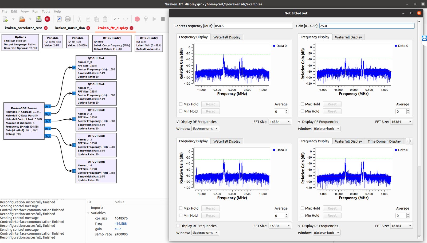Image resolution: width=427 pixels, height=243 pixels.
Task: Increase Average spinner in bottom-right plot
Action: 408,214
